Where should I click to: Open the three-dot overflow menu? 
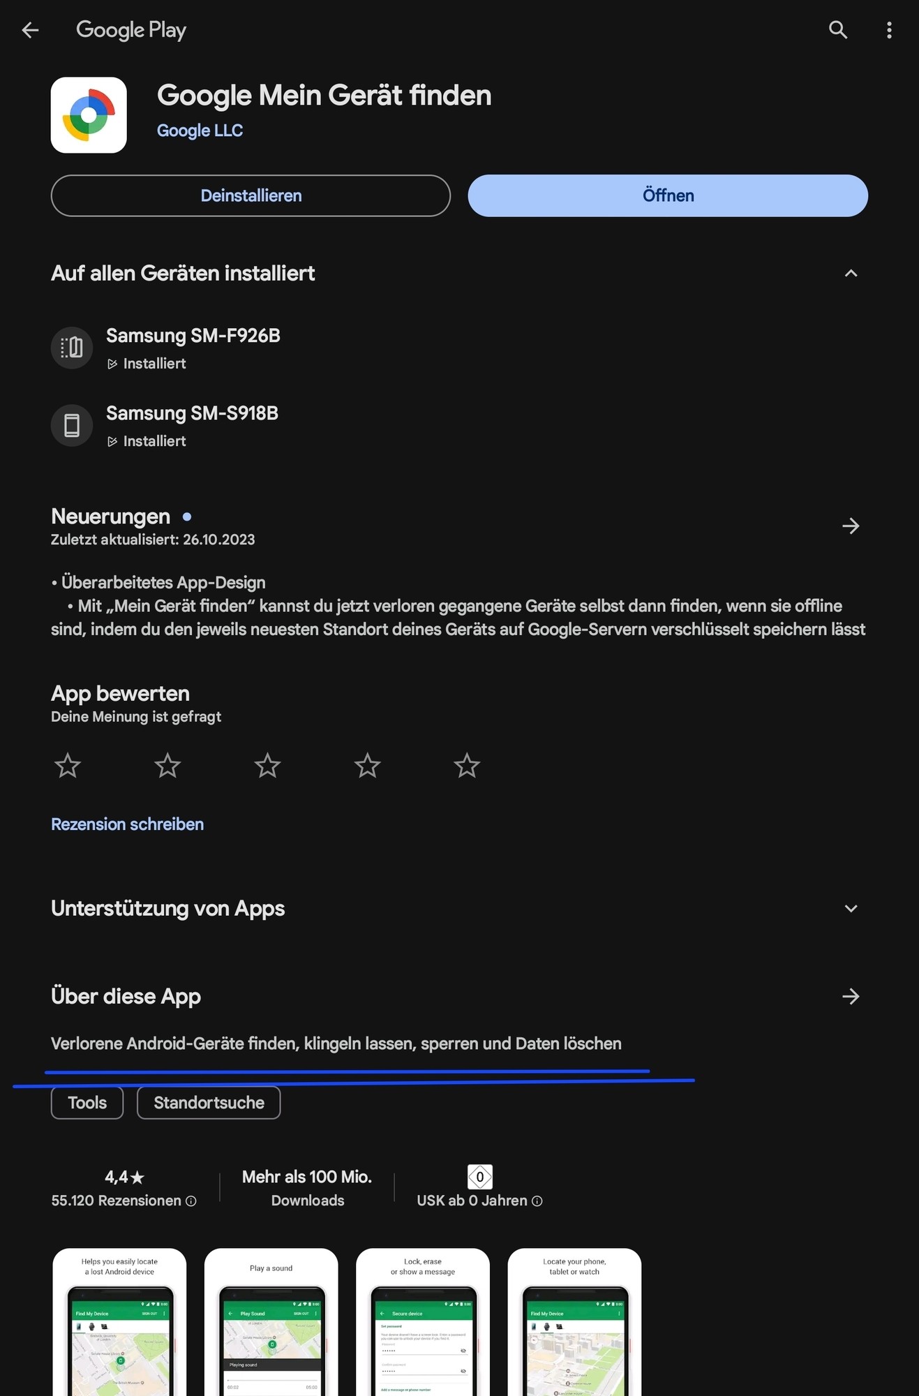[889, 30]
